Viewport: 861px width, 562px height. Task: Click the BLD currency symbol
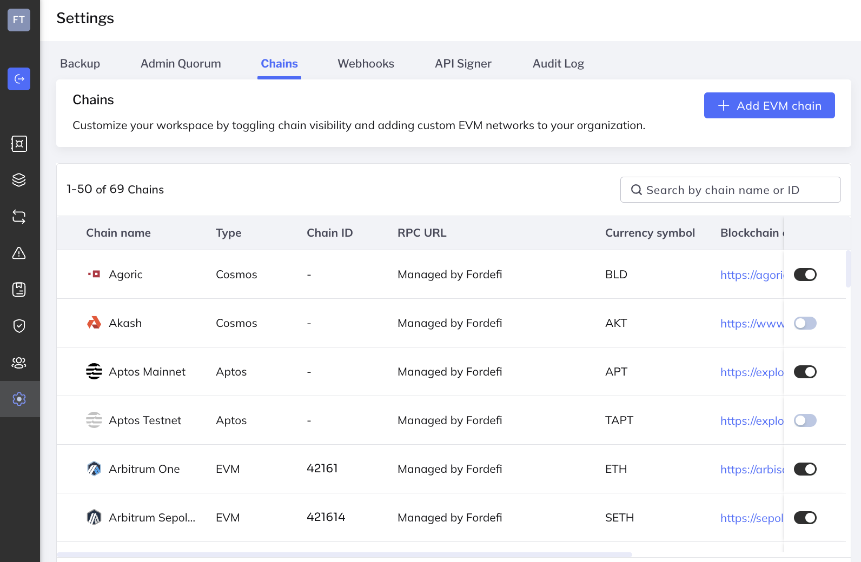[616, 274]
